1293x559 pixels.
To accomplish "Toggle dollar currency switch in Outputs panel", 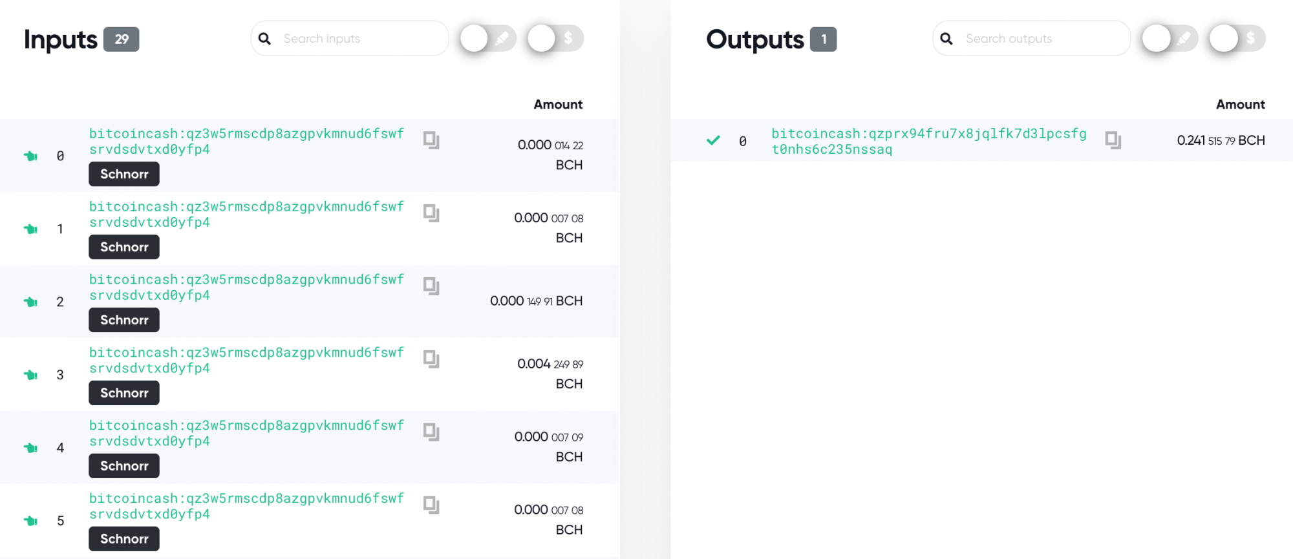I will tap(1237, 39).
